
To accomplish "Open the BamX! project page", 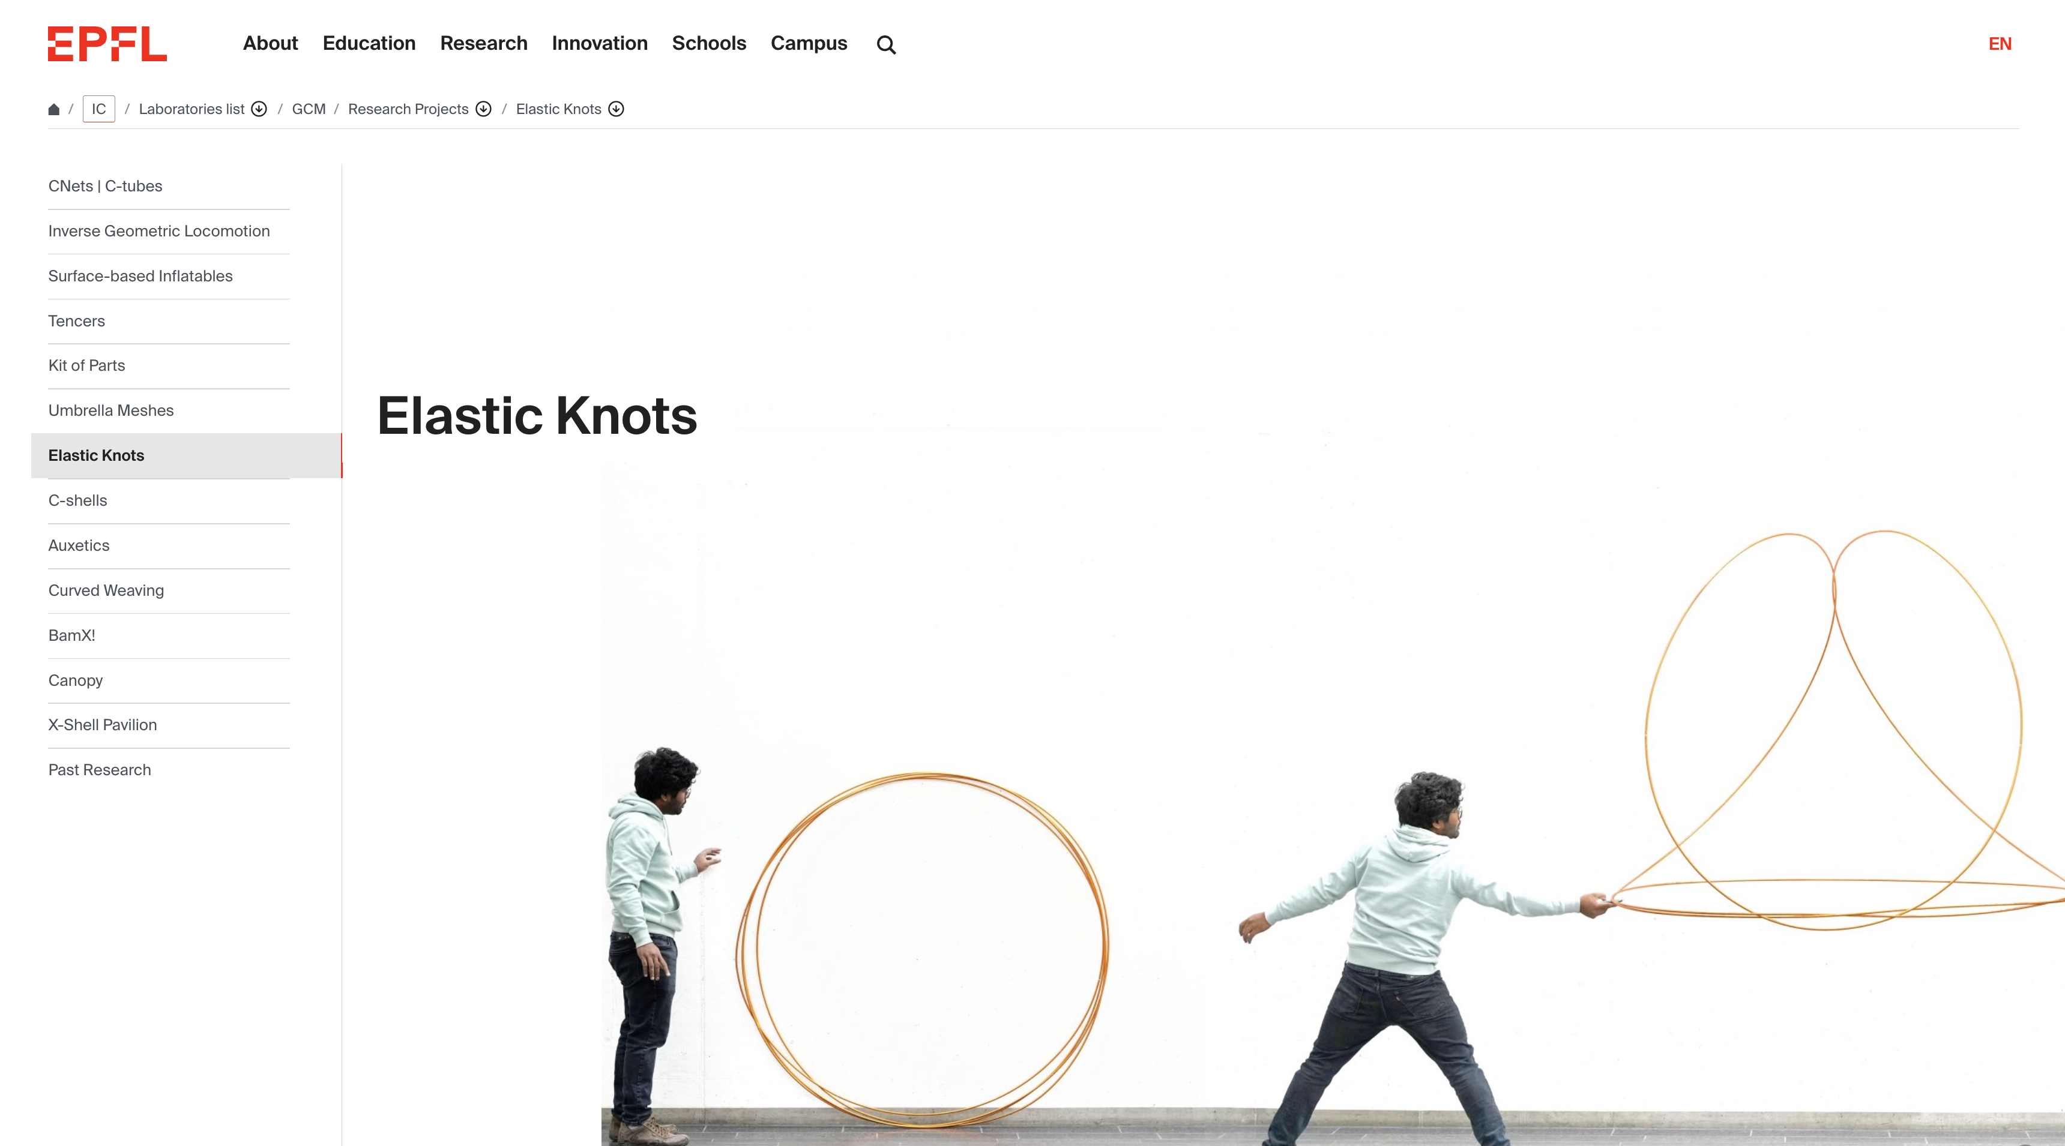I will [71, 635].
